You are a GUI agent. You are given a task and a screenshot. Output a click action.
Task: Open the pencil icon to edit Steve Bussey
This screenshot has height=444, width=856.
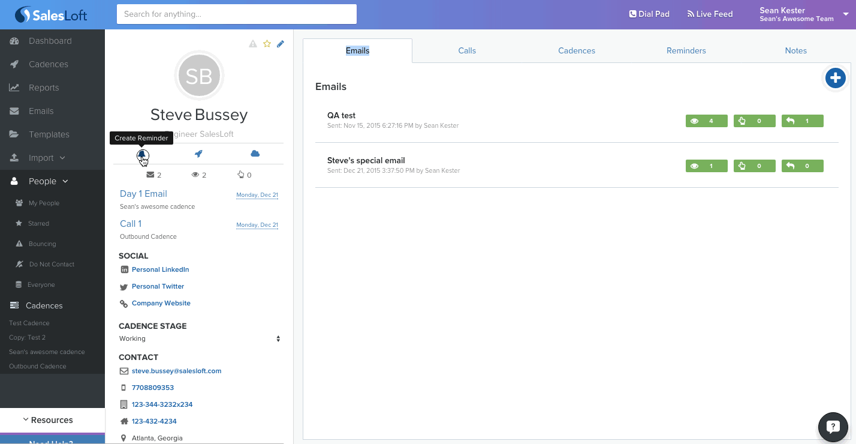point(280,43)
